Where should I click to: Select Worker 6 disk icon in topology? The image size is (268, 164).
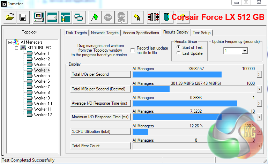30,81
